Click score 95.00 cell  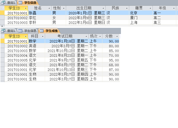point(111,60)
